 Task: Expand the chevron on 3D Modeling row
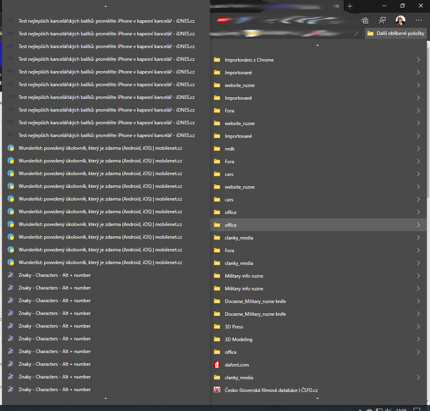click(x=418, y=339)
